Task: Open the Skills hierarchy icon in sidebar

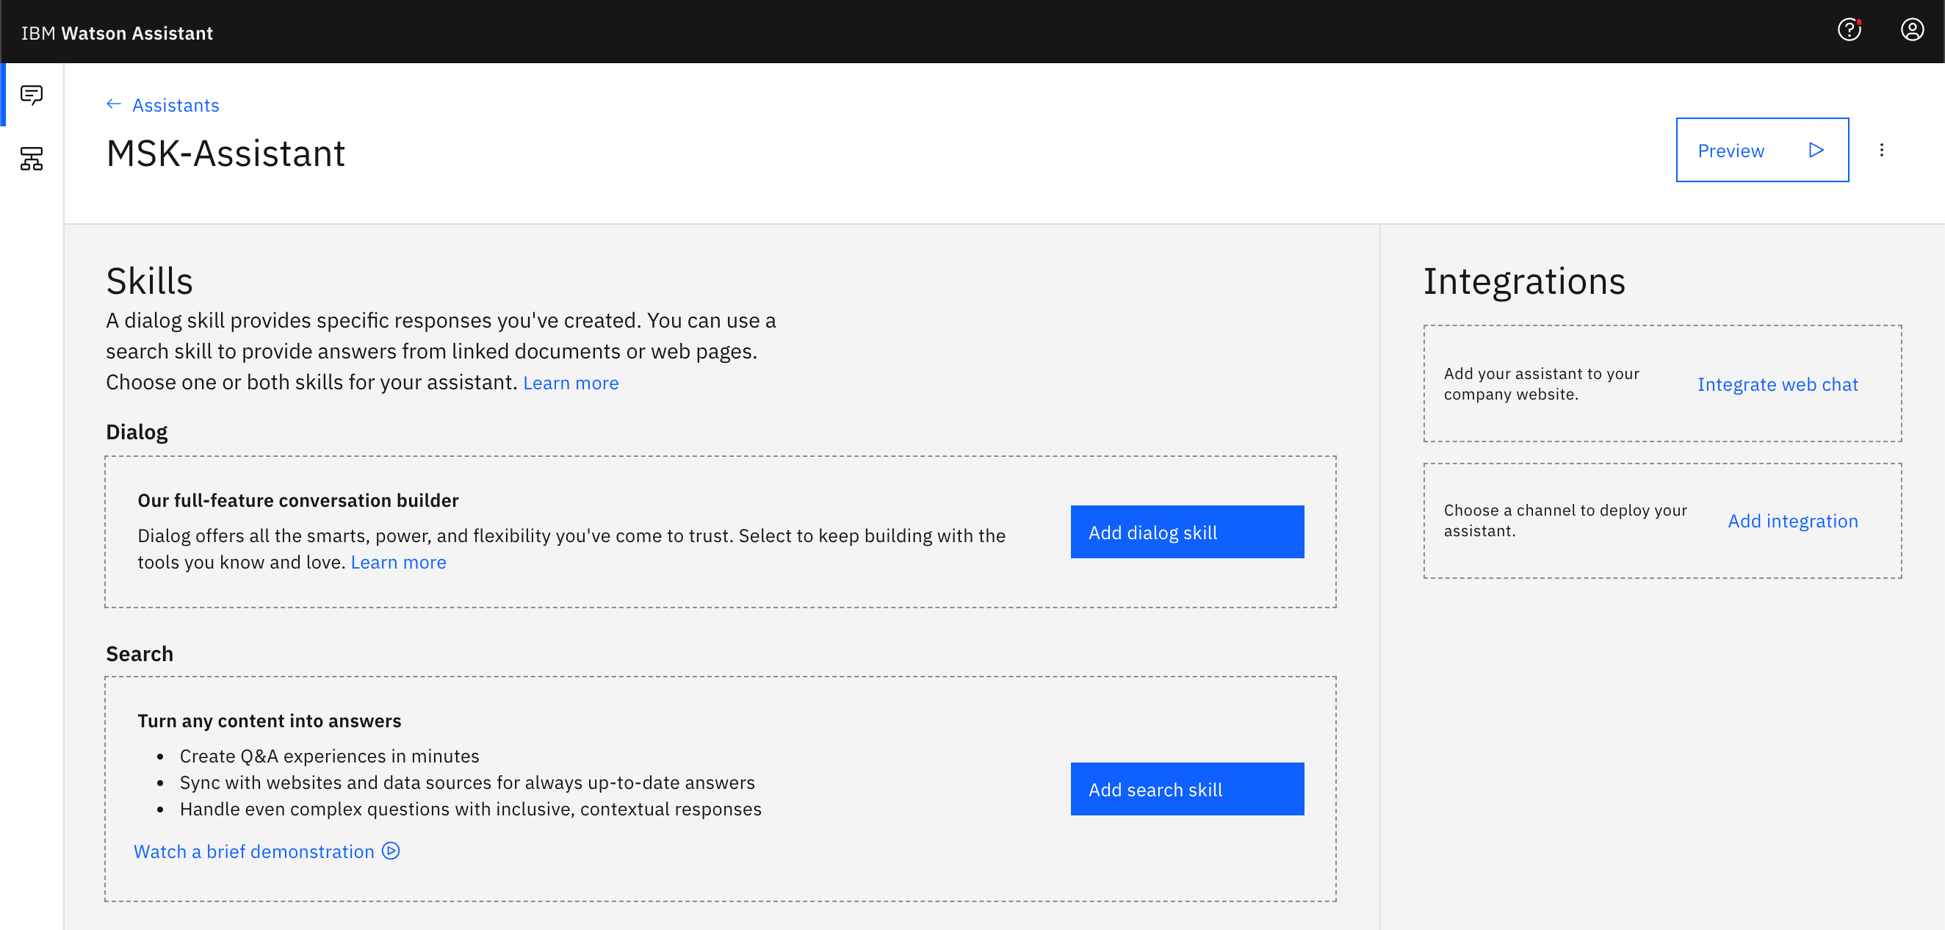Action: click(x=32, y=159)
